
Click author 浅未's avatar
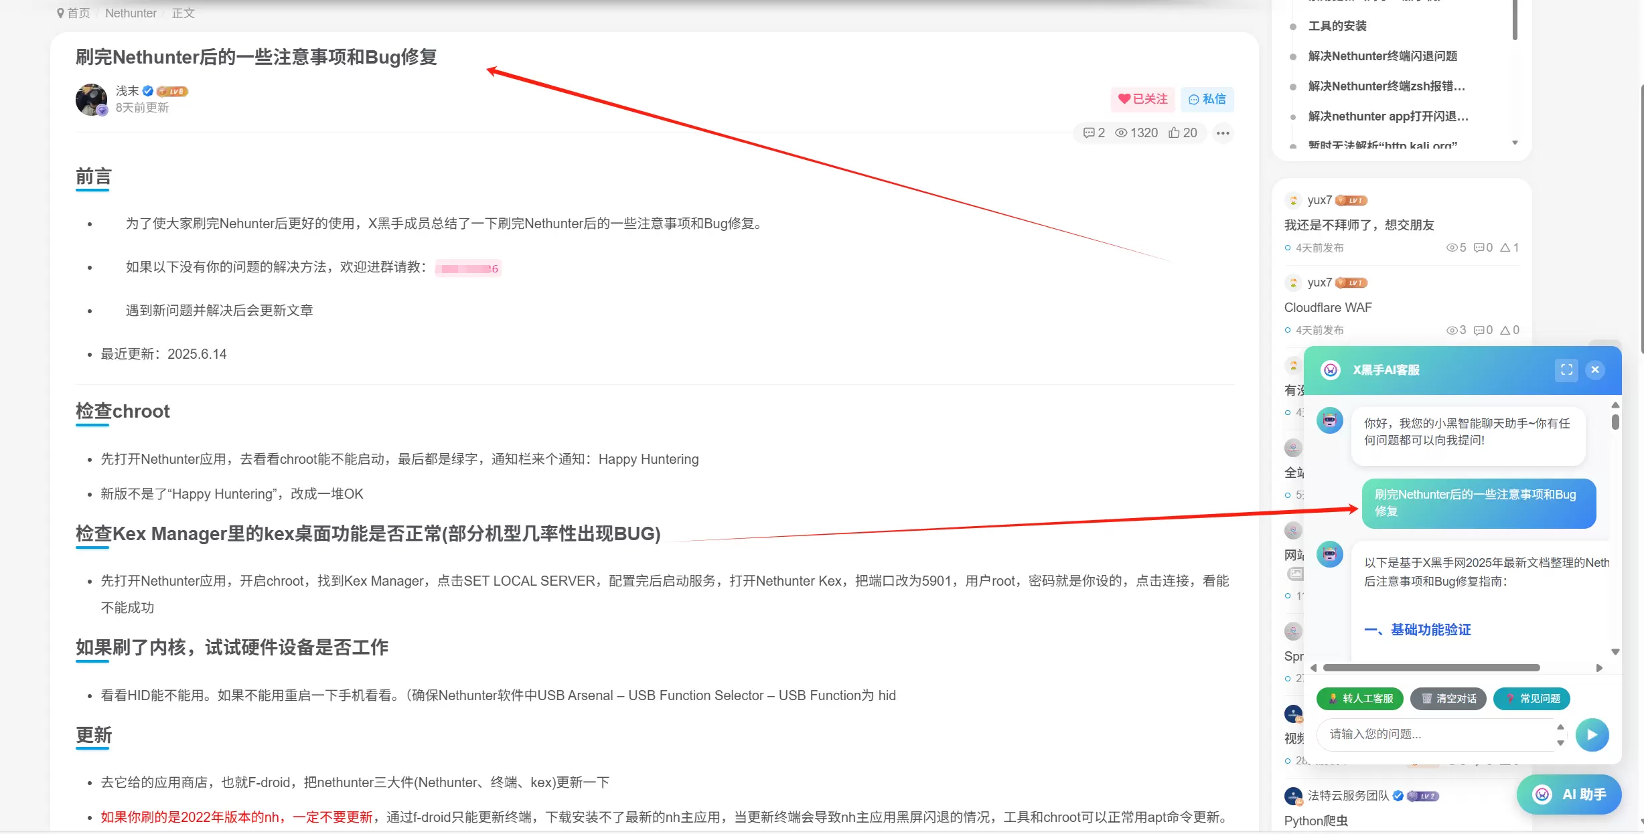[x=92, y=100]
